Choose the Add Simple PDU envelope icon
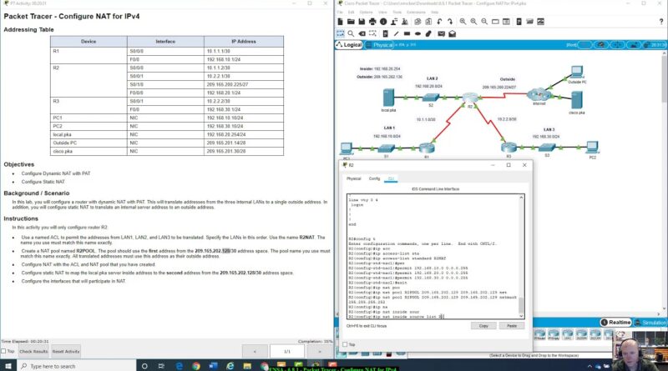Screen dimensions: 668x371 click(442, 33)
